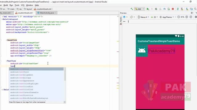Click Attach debugger to Android process icon
The image size is (197, 110).
pyautogui.click(x=169, y=9)
